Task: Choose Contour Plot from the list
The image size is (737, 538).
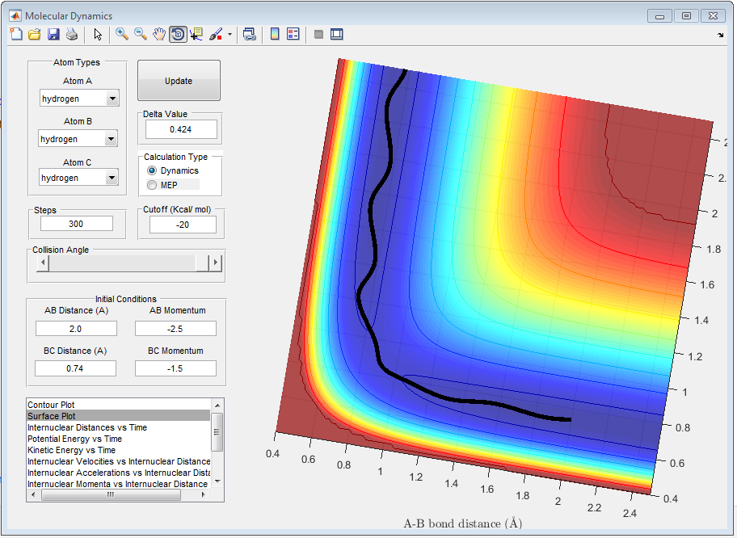Action: tap(51, 404)
